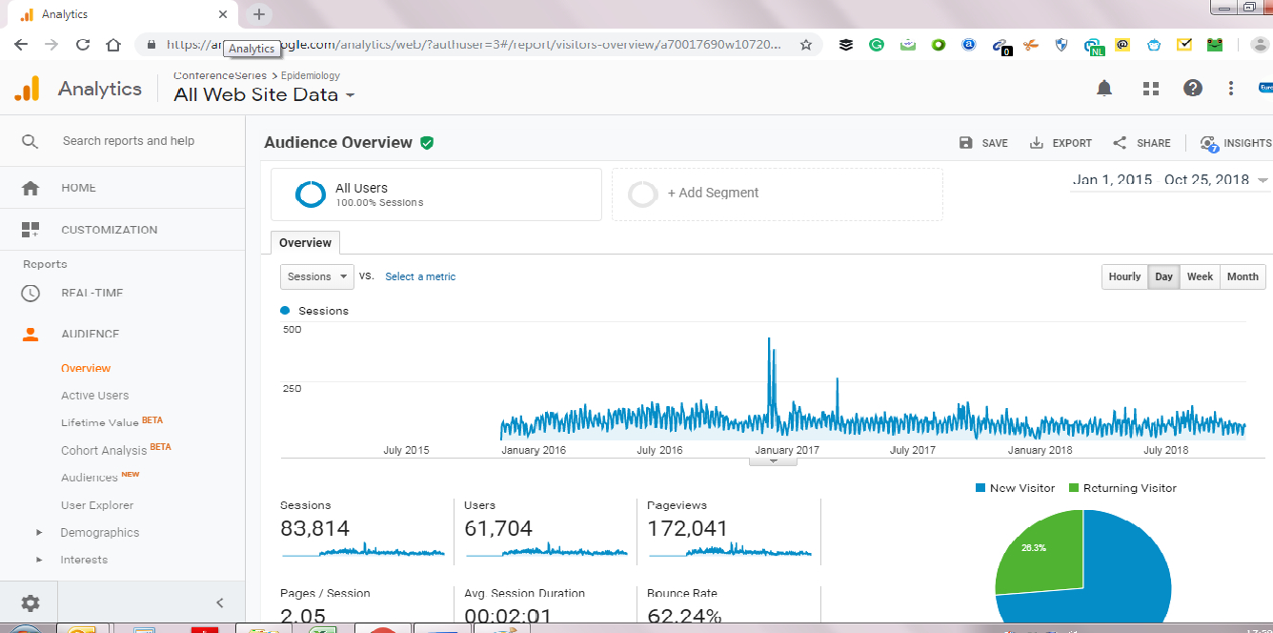Open the Buffer stacked-layers extension
This screenshot has width=1273, height=633.
pyautogui.click(x=845, y=45)
